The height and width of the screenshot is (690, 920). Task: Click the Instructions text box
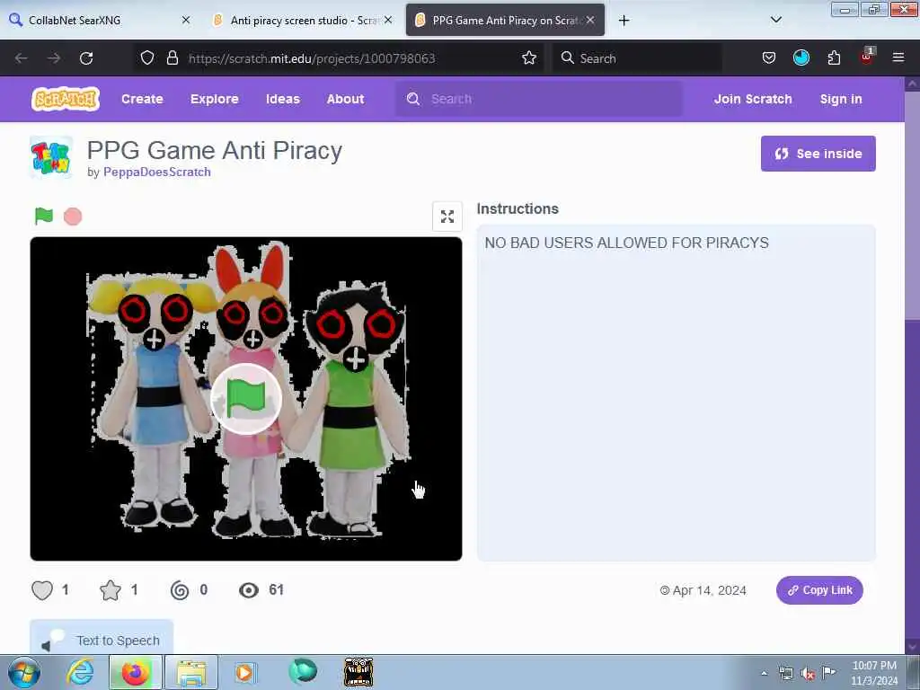pos(676,393)
